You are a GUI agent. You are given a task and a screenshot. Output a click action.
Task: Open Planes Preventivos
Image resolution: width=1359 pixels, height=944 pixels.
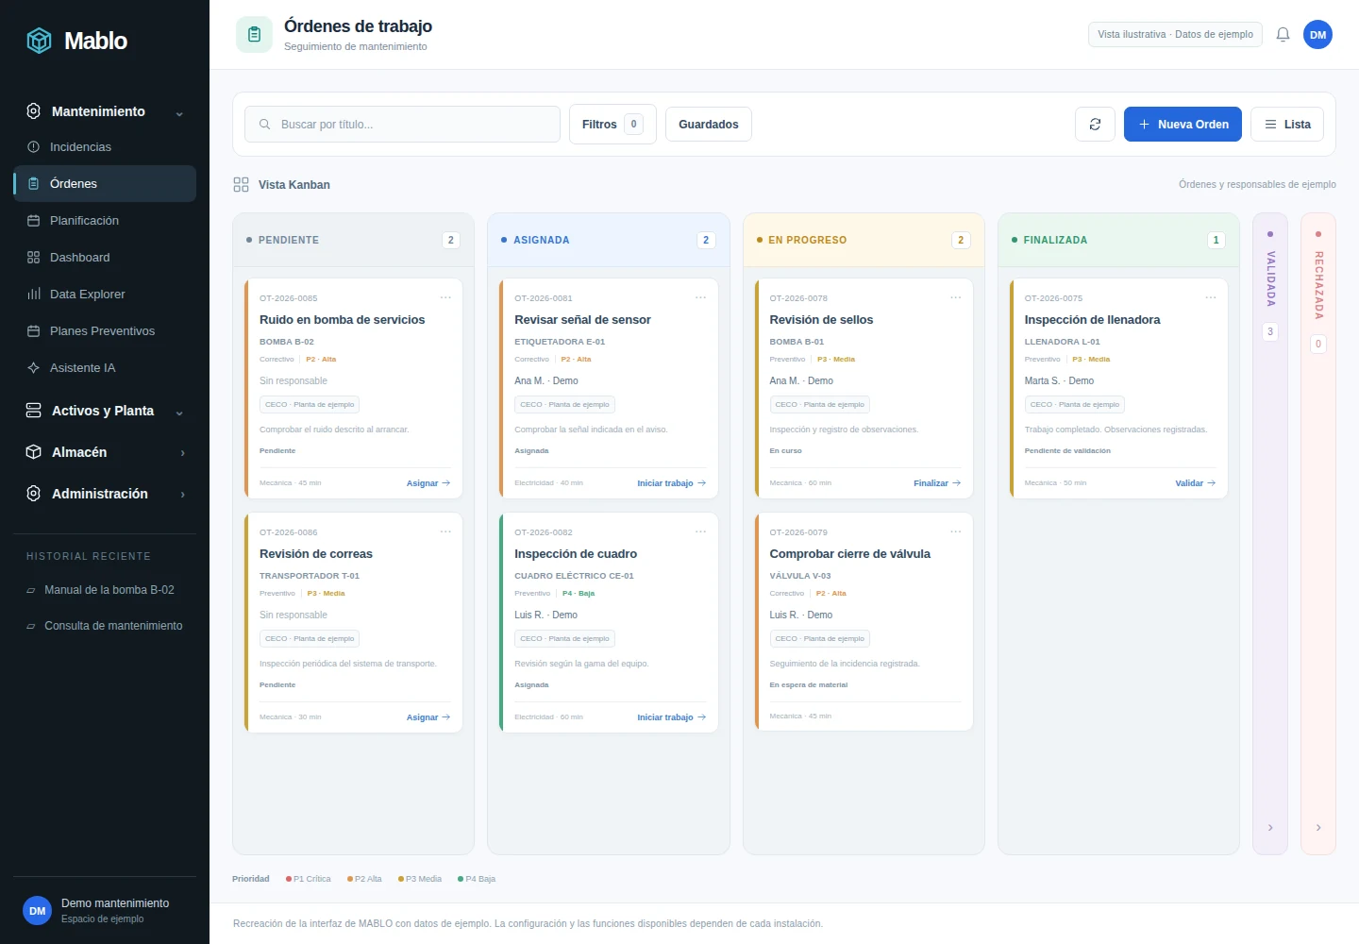[105, 331]
